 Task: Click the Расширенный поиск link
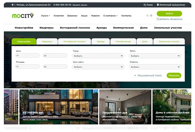click(149, 75)
